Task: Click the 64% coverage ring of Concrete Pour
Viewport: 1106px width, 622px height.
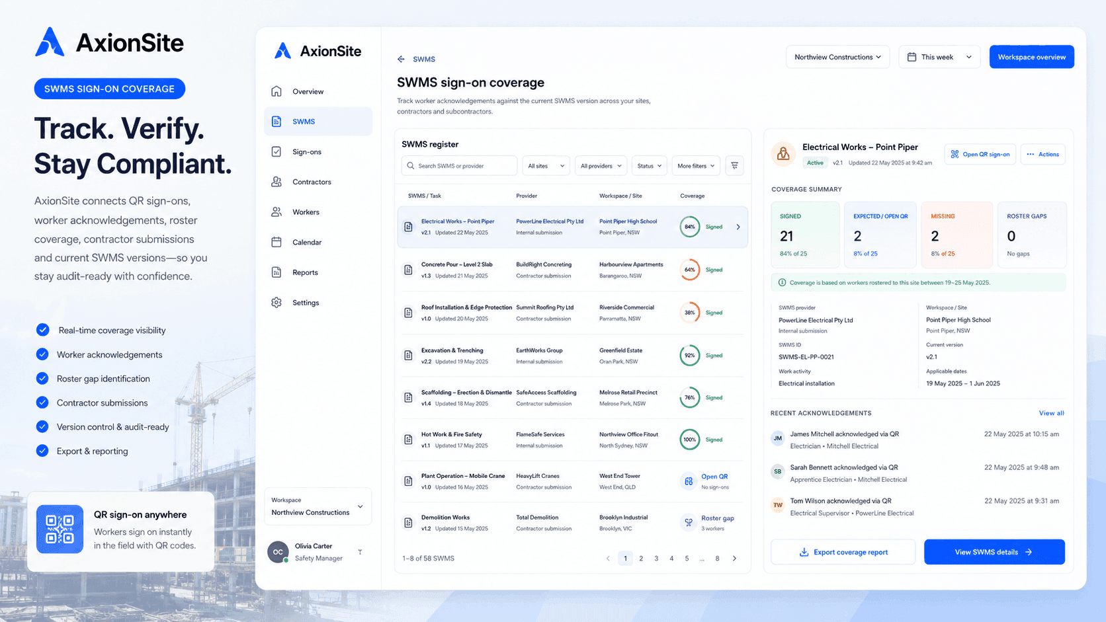Action: [x=689, y=270]
